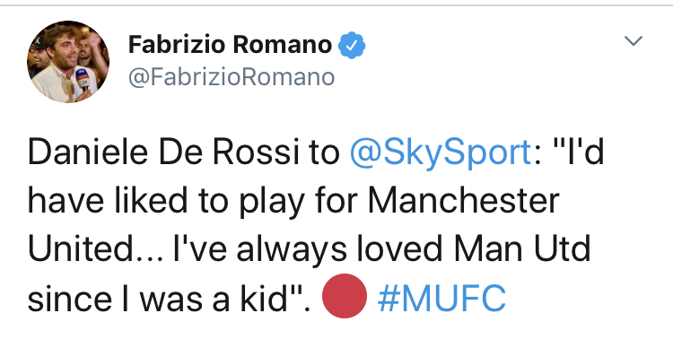Open the #MUFC hashtag
The width and height of the screenshot is (673, 348).
point(441,298)
